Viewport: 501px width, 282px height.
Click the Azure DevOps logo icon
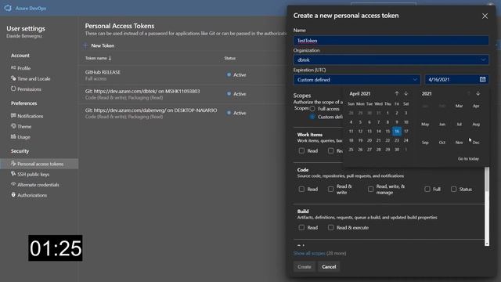tap(8, 8)
